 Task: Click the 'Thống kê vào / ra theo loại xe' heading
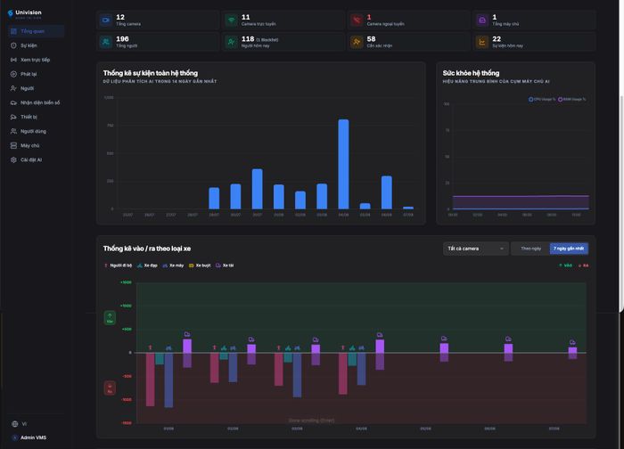tap(147, 249)
